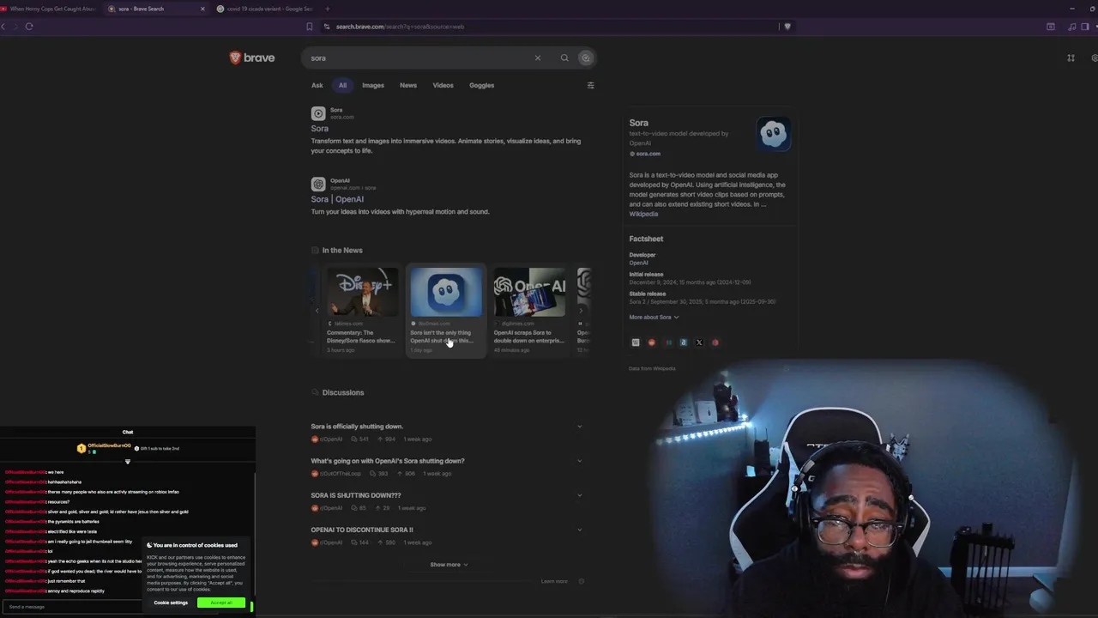Click 'Accept all' cookies button
Screen dimensions: 1098x618
[x=222, y=603]
